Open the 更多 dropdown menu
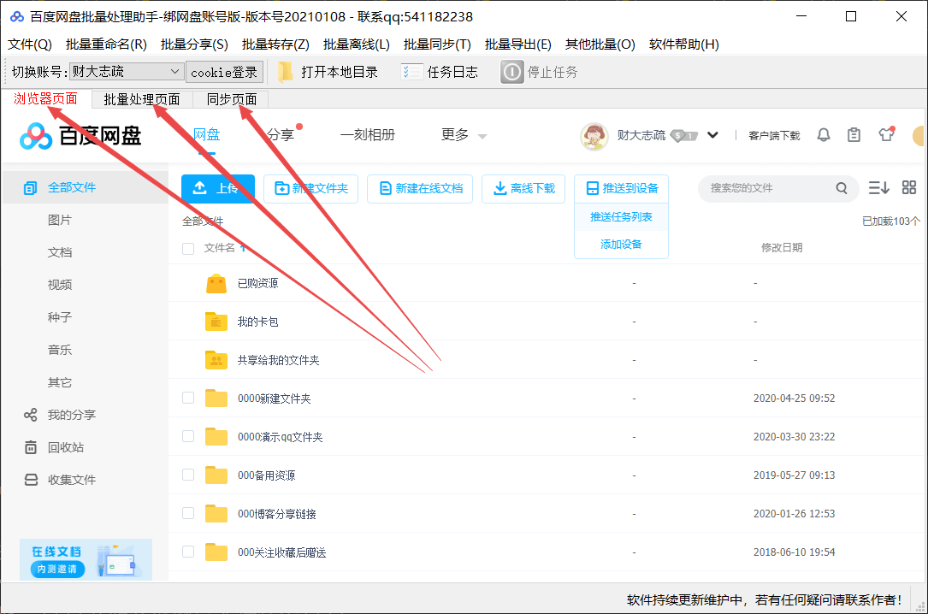 pos(463,135)
